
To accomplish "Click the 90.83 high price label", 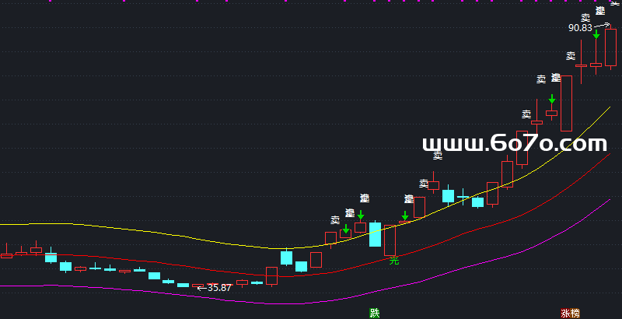I will (580, 28).
